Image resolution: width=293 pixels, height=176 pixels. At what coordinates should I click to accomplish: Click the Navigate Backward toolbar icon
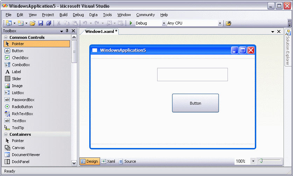[109, 23]
